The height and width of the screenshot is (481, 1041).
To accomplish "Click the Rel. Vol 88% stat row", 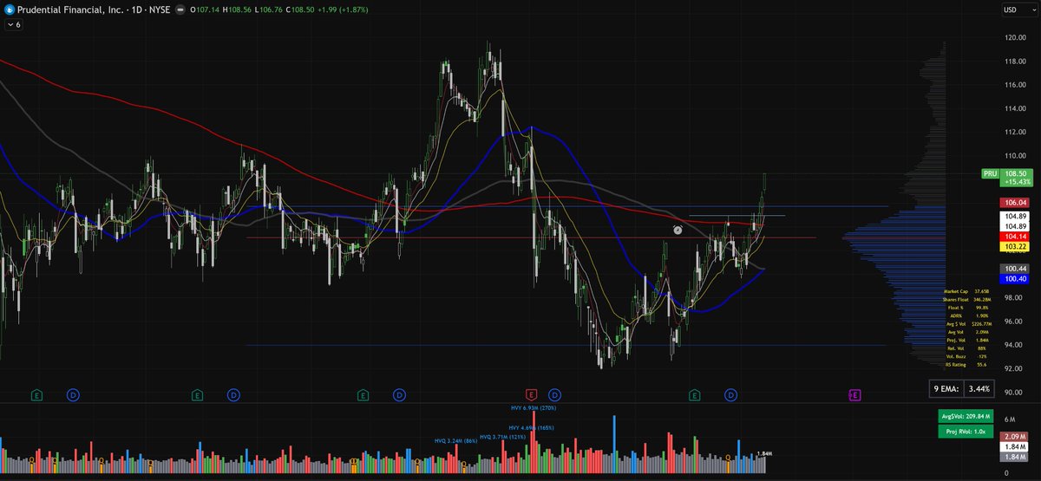I will coord(968,348).
